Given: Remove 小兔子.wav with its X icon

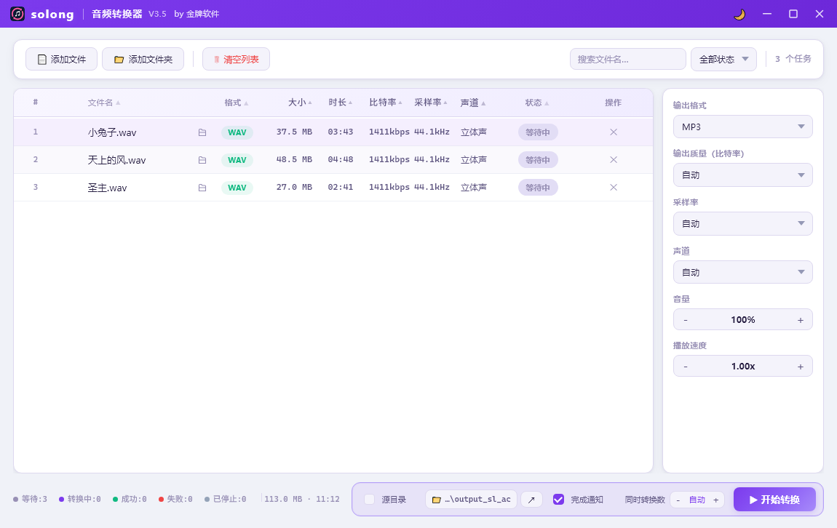Looking at the screenshot, I should 614,132.
